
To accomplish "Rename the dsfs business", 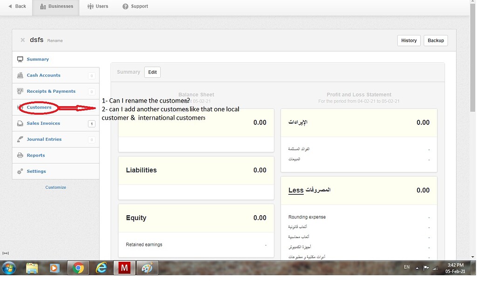I will (x=55, y=41).
